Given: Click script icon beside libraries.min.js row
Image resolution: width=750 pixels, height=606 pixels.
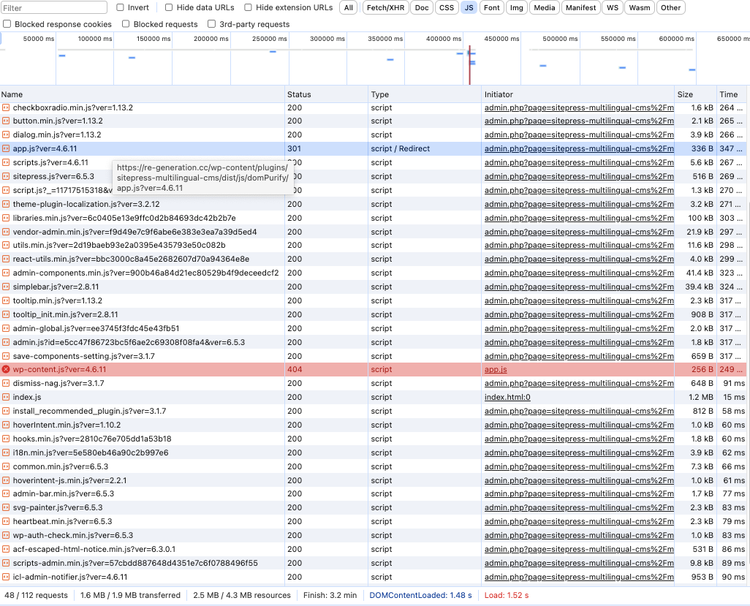Looking at the screenshot, I should point(6,218).
